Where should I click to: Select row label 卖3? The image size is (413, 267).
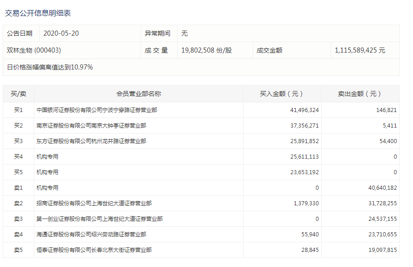click(x=18, y=219)
